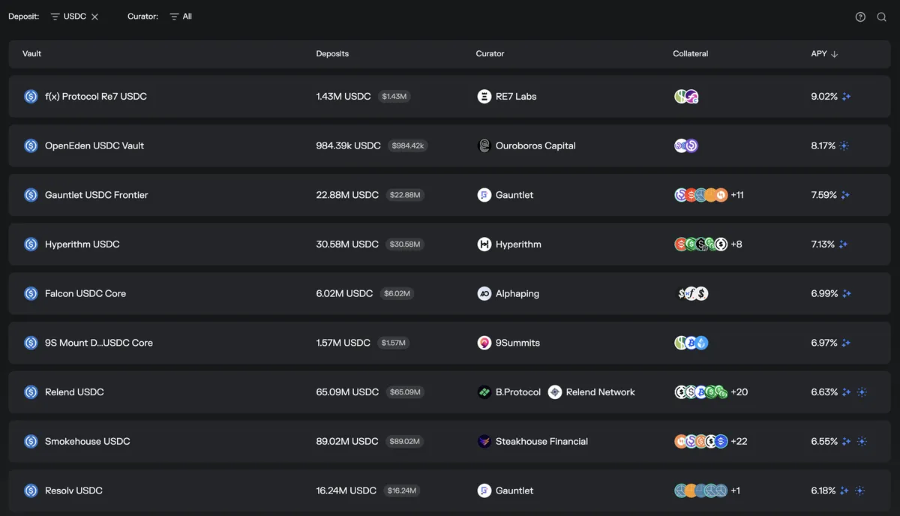The image size is (900, 516).
Task: Expand +22 collateral in Smokehouse USDC row
Action: click(x=739, y=442)
